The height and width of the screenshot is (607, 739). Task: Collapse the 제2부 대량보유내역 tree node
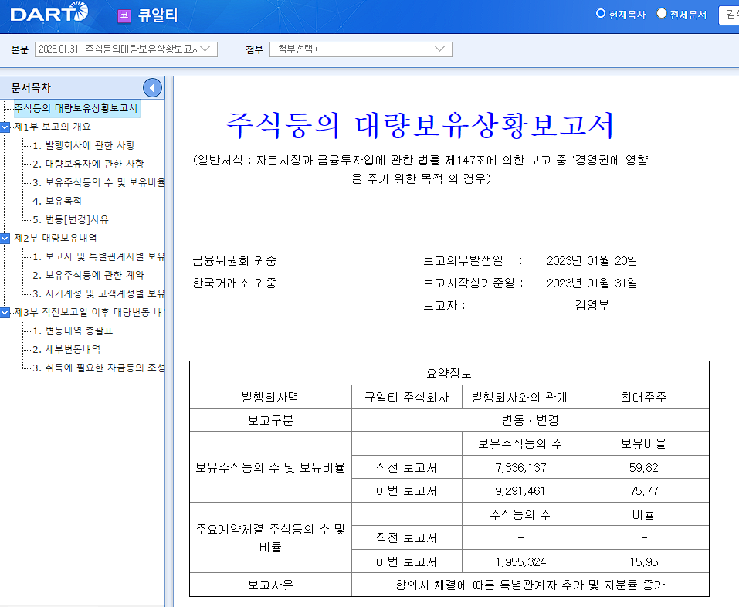pyautogui.click(x=5, y=238)
